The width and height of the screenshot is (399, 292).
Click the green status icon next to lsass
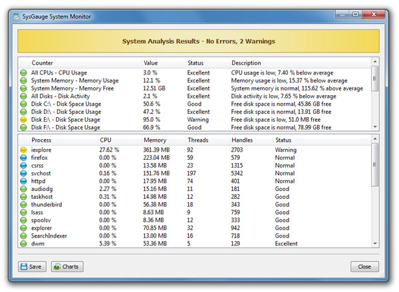(23, 212)
